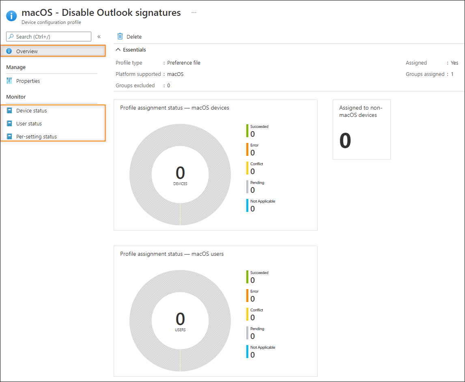Screen dimensions: 465x382
Task: Collapse the sidebar with the double chevron
Action: click(x=99, y=37)
